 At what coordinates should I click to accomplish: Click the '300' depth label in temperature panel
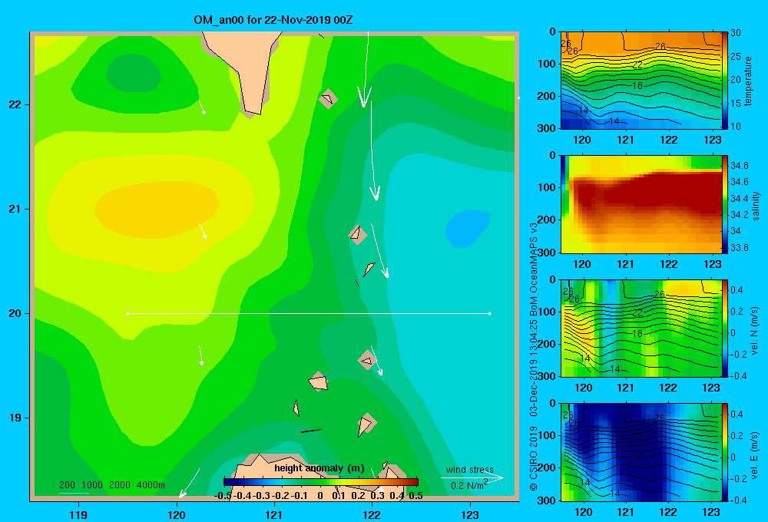point(546,128)
